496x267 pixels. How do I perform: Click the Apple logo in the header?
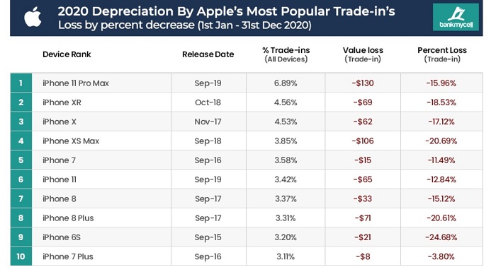point(33,17)
